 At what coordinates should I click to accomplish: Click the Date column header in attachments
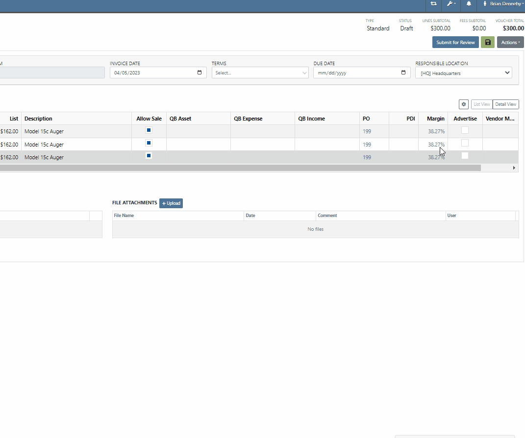click(280, 216)
